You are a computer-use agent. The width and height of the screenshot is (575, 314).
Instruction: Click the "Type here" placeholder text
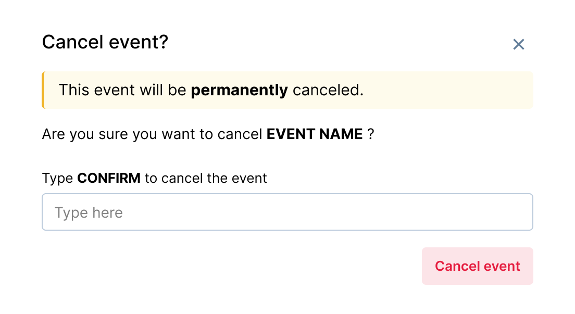tap(89, 212)
